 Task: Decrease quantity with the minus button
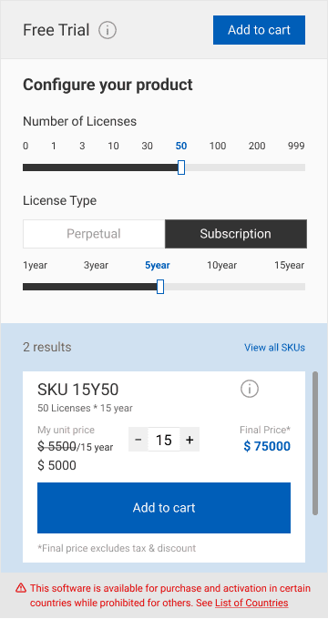click(x=138, y=440)
